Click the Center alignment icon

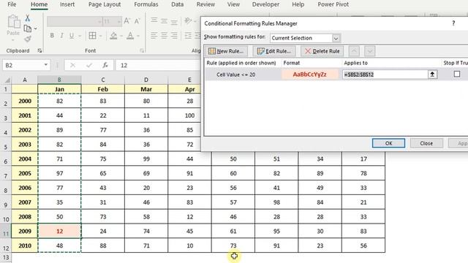[164, 36]
